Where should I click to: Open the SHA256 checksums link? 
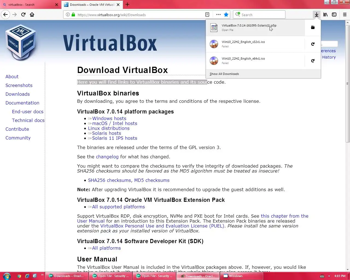click(109, 180)
